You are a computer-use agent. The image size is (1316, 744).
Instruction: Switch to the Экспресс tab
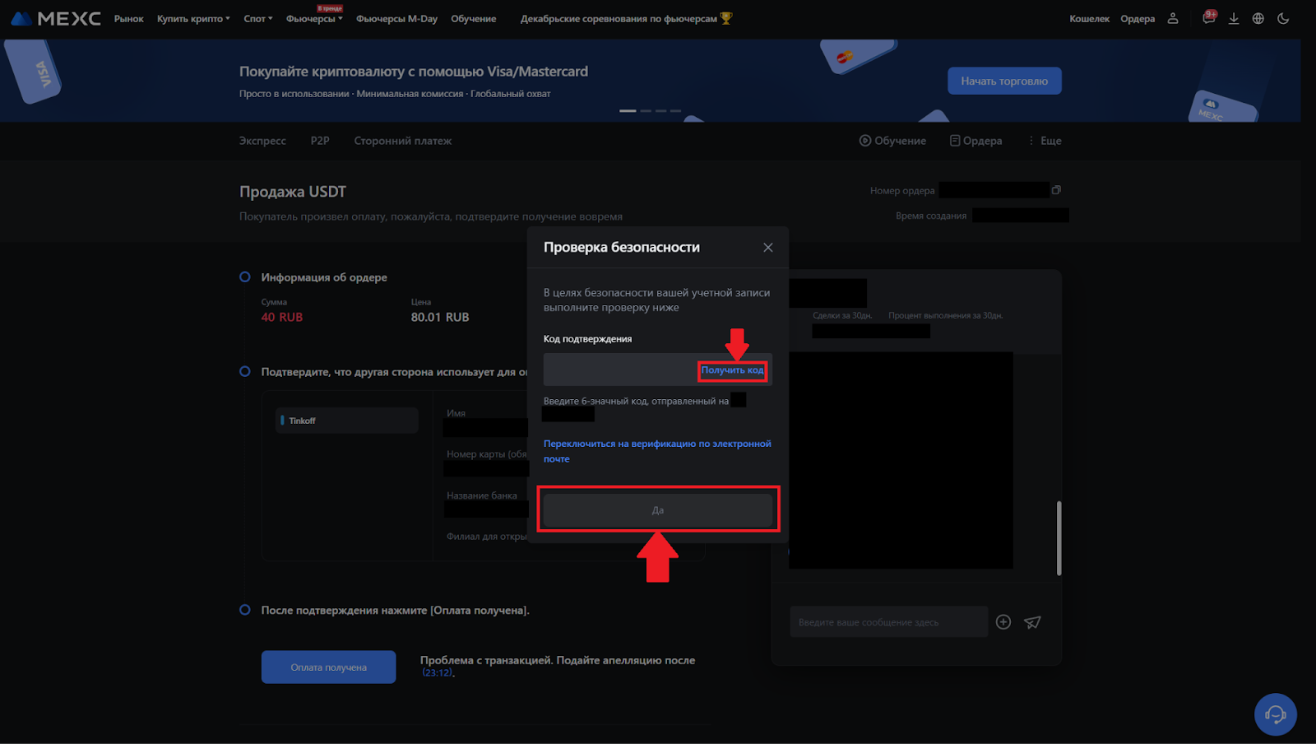262,141
